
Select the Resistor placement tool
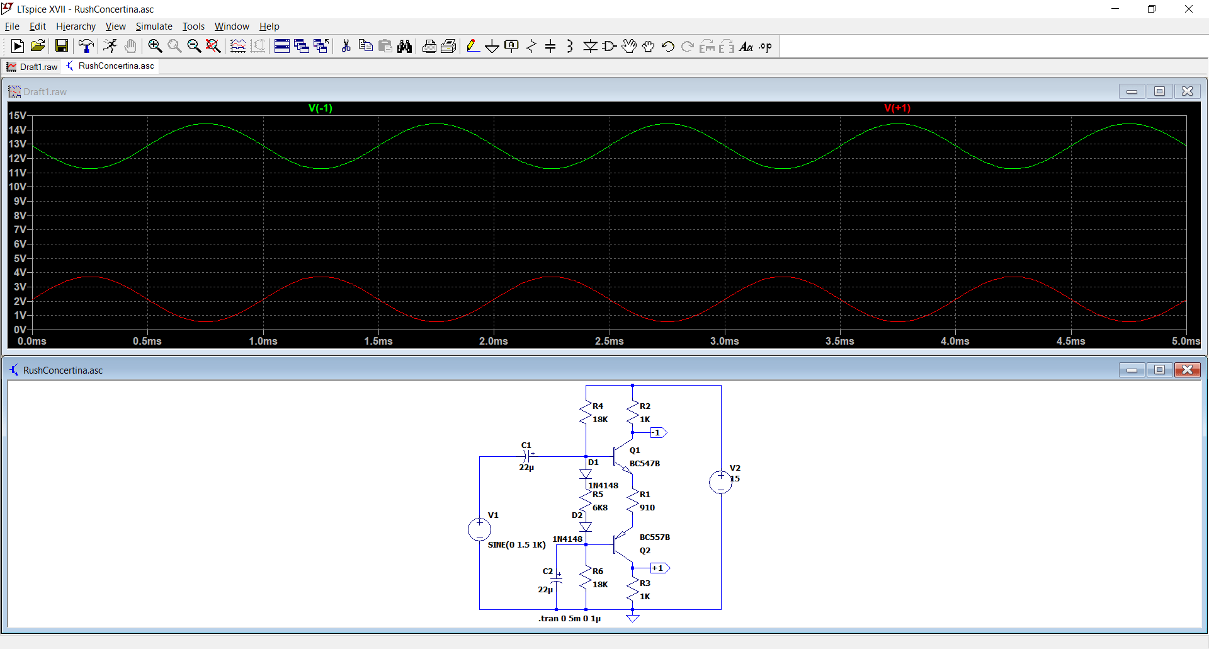tap(531, 46)
